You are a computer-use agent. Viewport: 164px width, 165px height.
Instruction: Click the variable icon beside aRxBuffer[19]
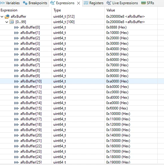coord(16,130)
